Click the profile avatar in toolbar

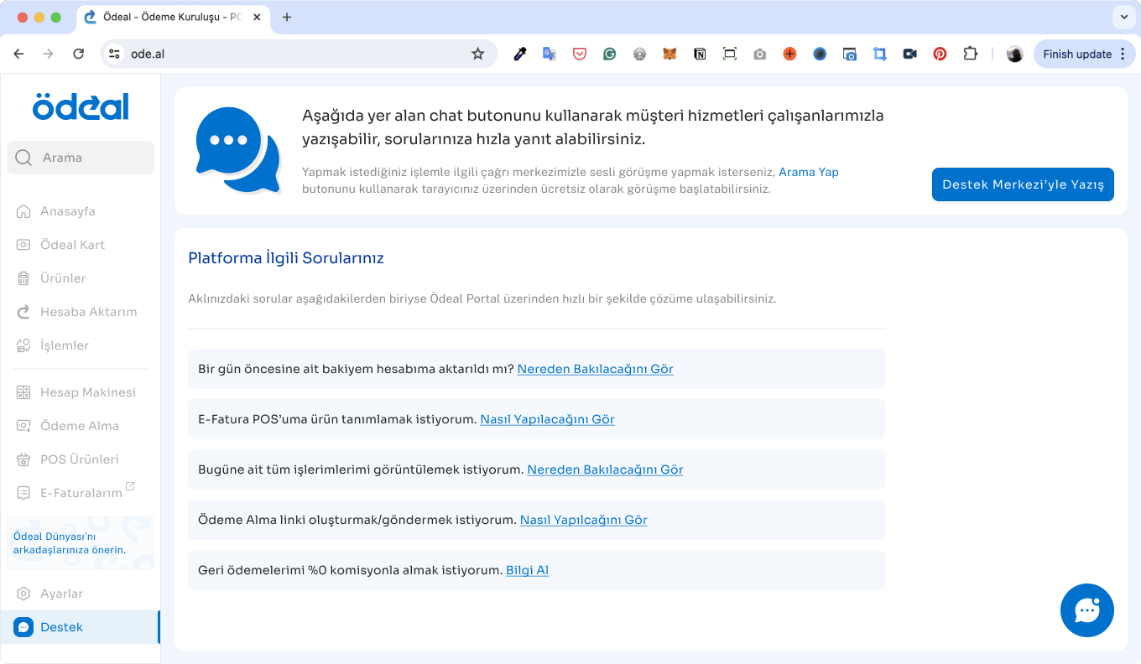pos(1014,54)
